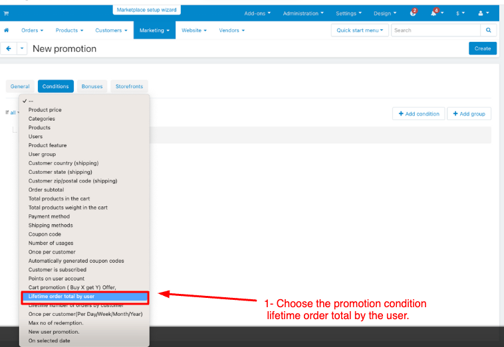This screenshot has height=347, width=504.
Task: Click the badge icon next to Design
Action: [413, 13]
